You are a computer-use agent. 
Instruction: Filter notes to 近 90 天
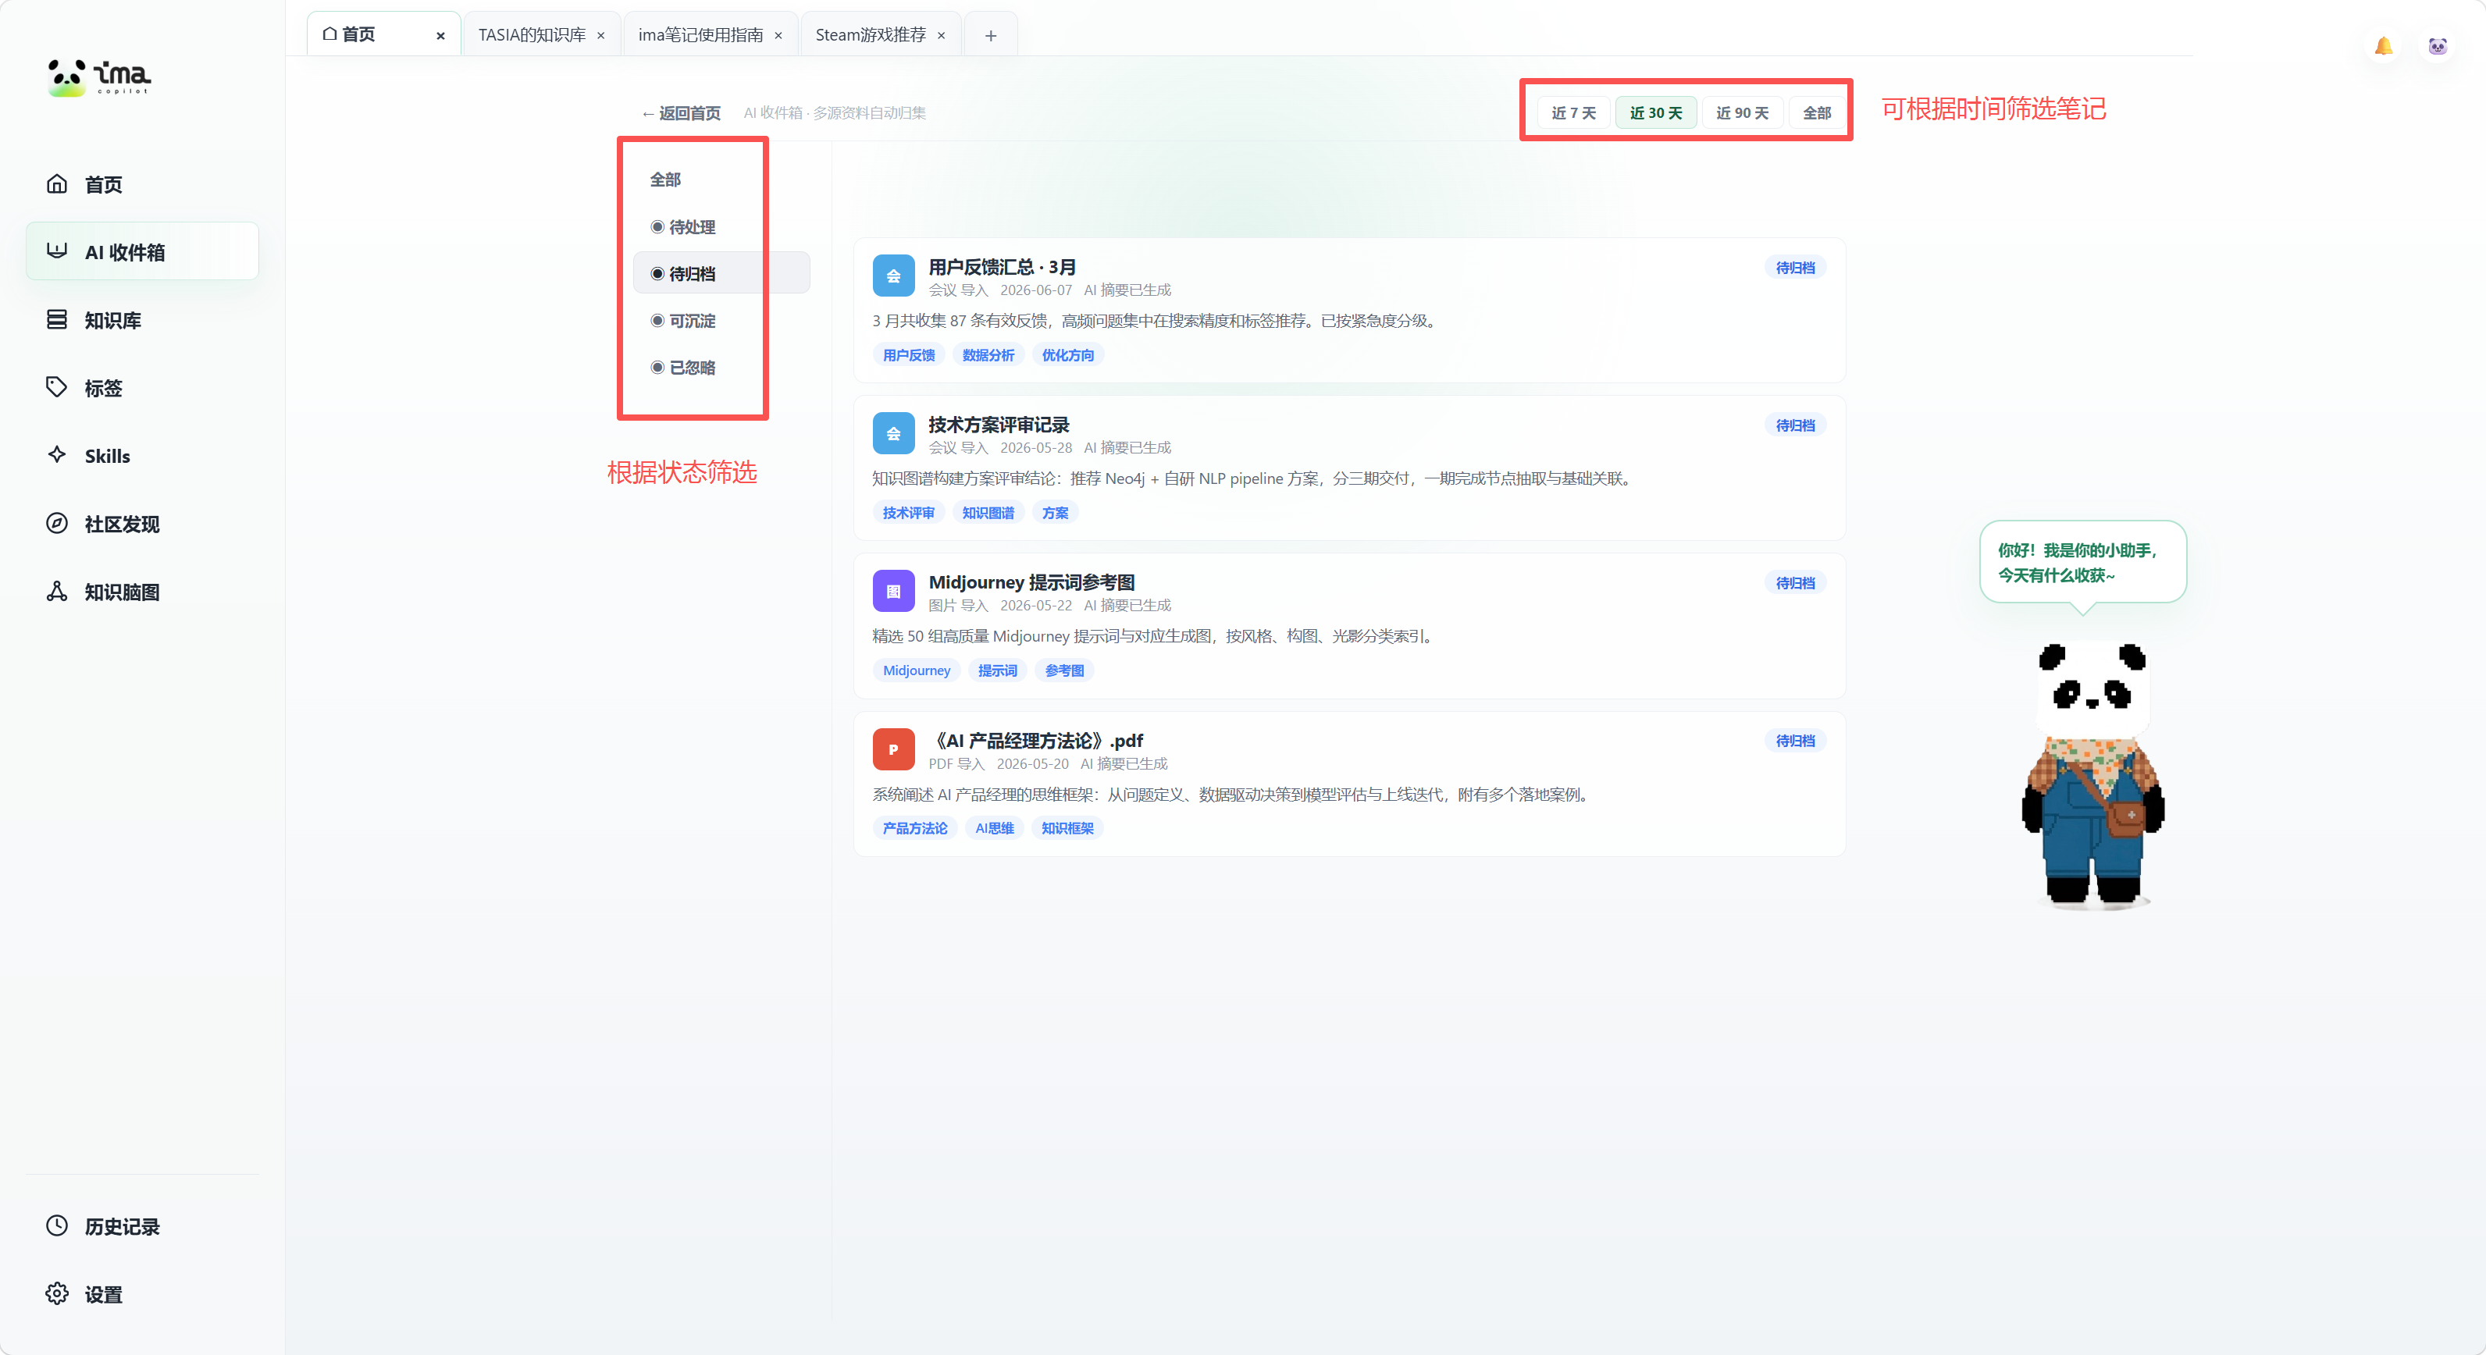point(1742,113)
